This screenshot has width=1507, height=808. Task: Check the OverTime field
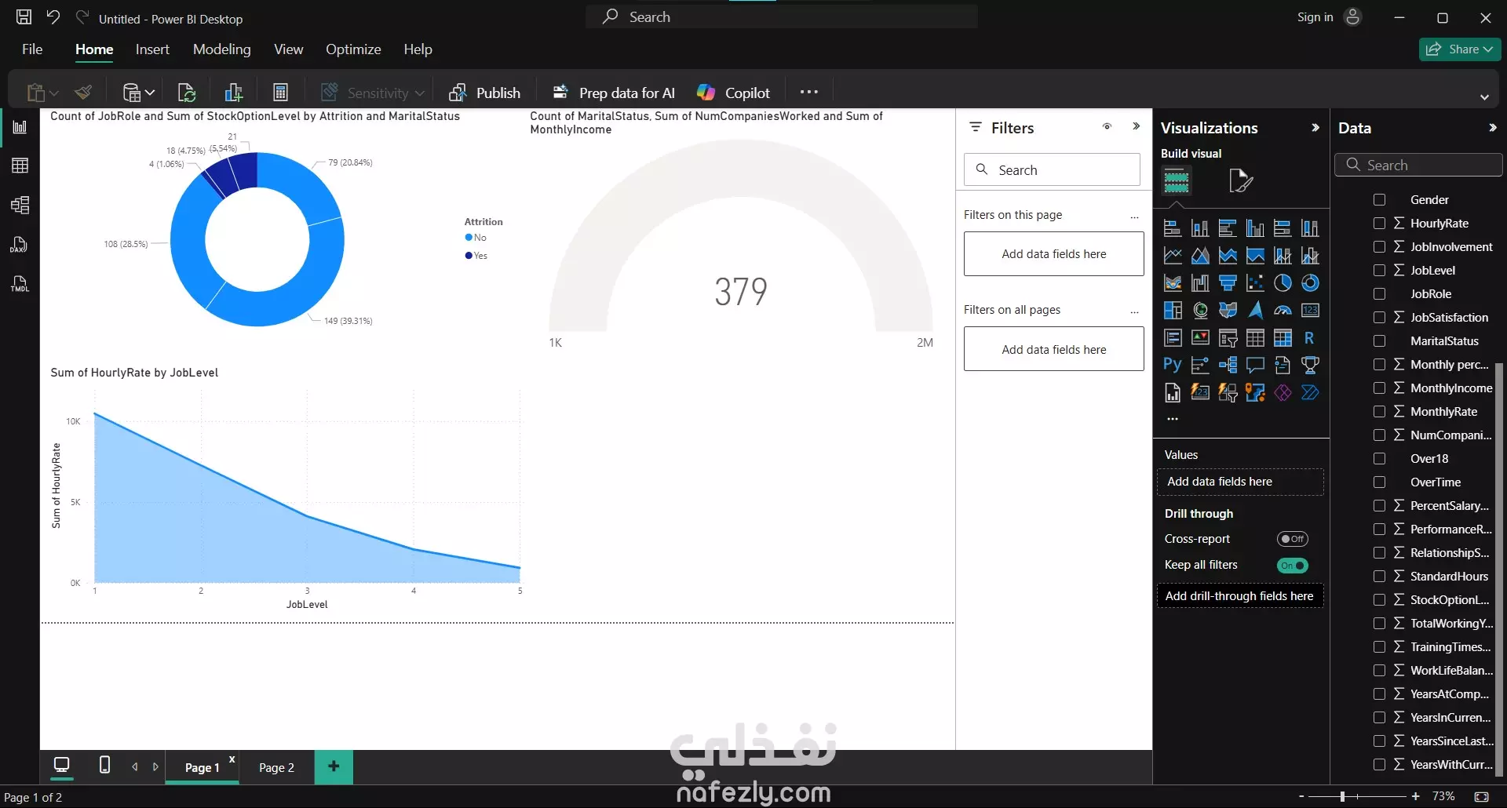[1379, 482]
